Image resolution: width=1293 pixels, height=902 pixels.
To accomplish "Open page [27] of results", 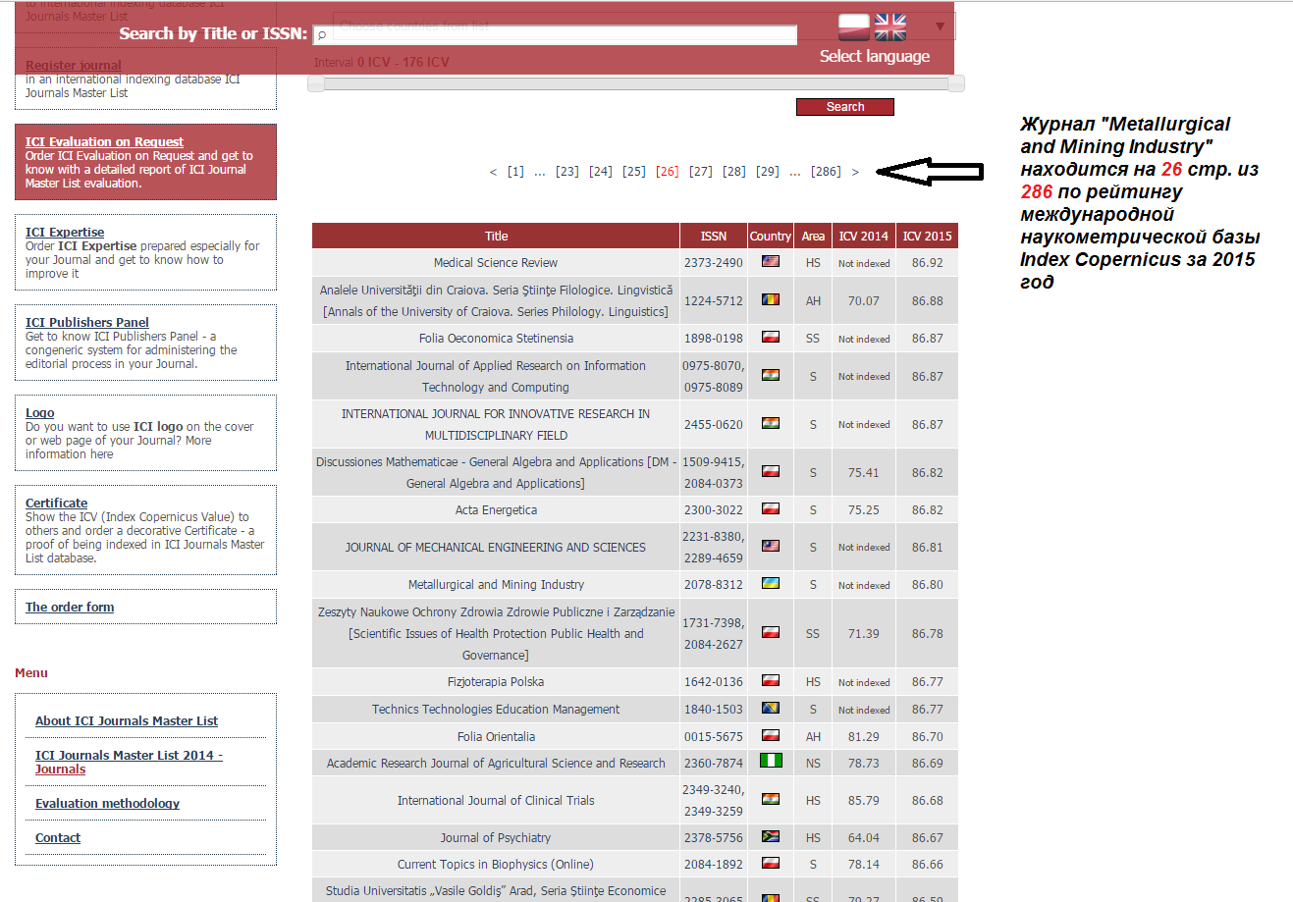I will coord(700,172).
